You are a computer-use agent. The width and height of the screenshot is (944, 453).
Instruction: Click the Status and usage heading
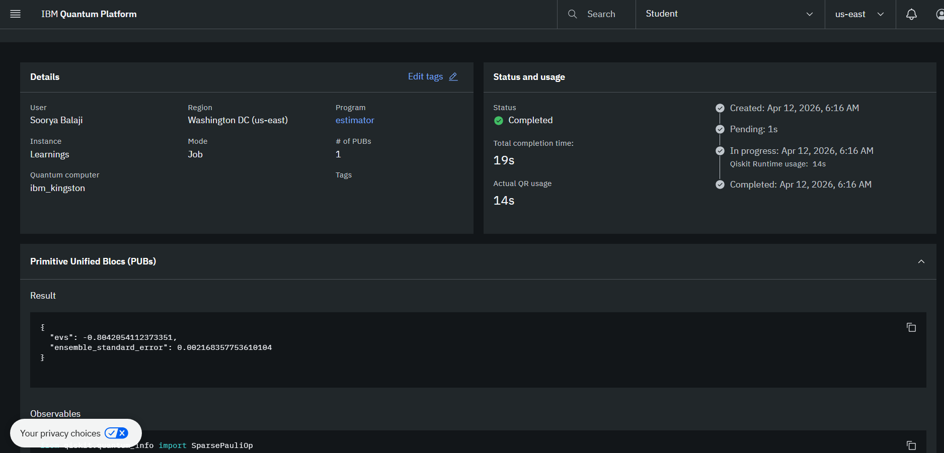[x=529, y=77]
